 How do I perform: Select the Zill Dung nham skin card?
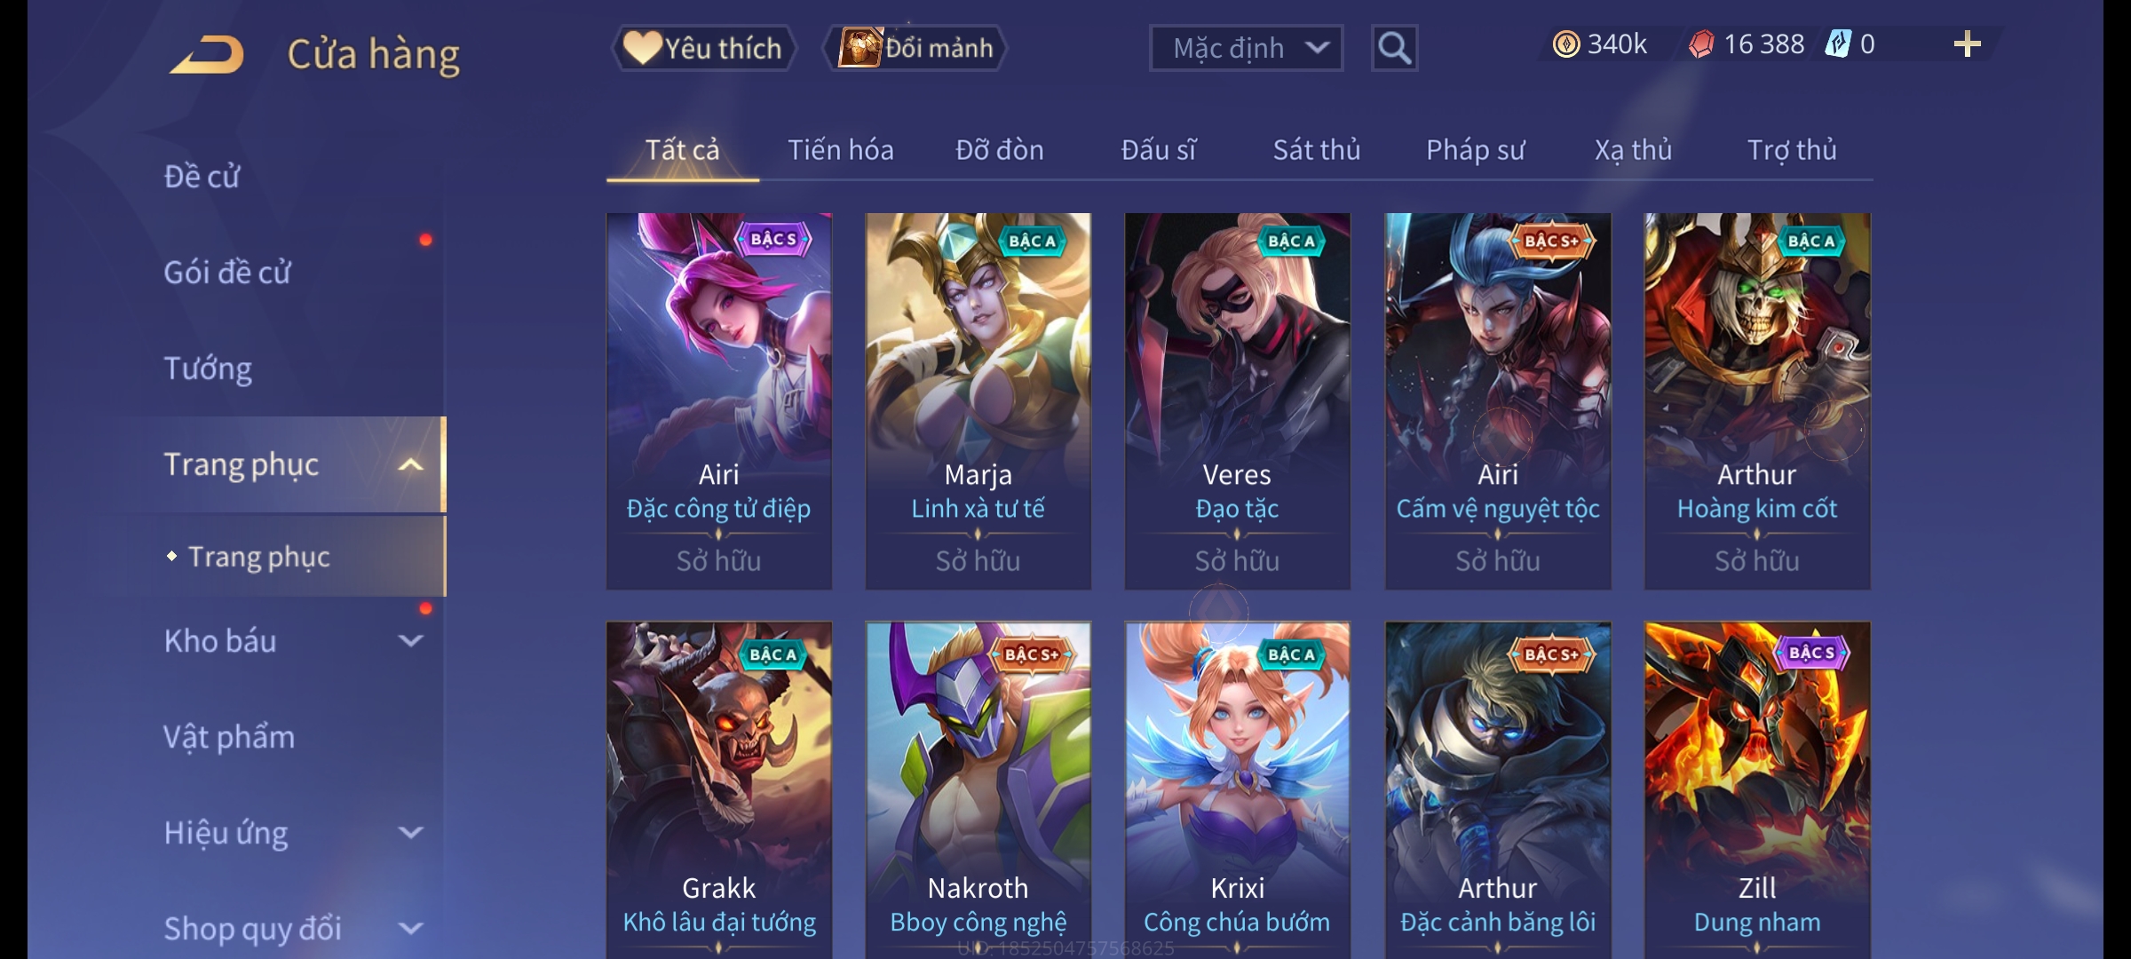pos(1757,789)
